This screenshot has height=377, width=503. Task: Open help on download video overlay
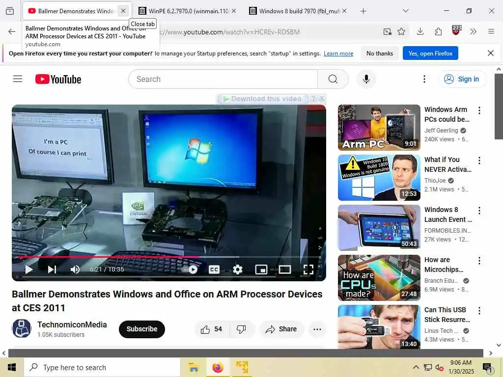[313, 98]
